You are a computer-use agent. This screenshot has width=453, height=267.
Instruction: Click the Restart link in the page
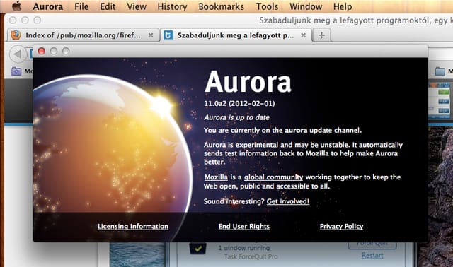pos(372,256)
